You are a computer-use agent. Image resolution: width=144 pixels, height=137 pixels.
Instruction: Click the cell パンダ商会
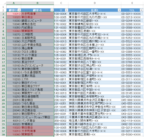[x=37, y=121]
